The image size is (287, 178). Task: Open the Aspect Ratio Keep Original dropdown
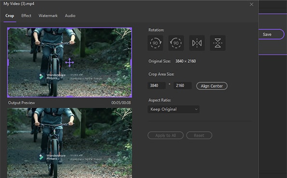pos(174,110)
